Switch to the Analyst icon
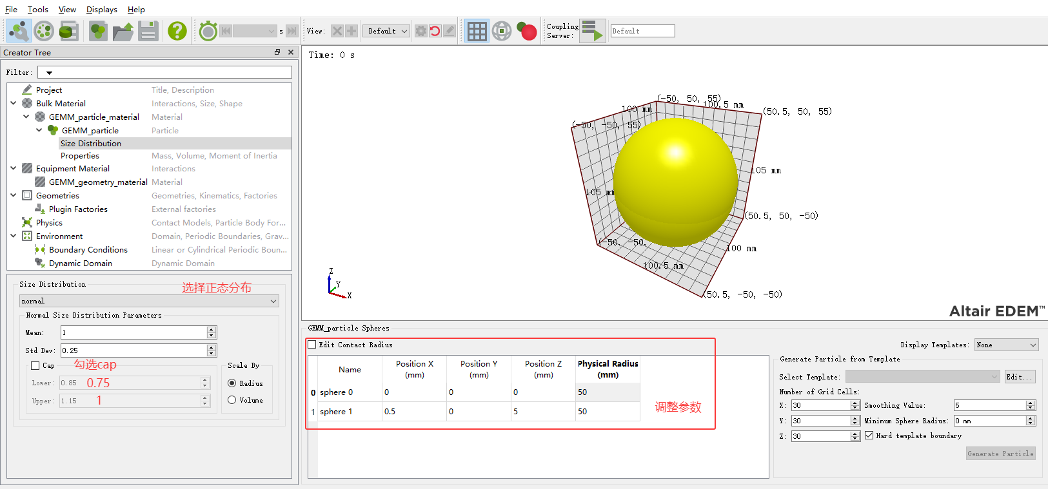 [x=68, y=31]
